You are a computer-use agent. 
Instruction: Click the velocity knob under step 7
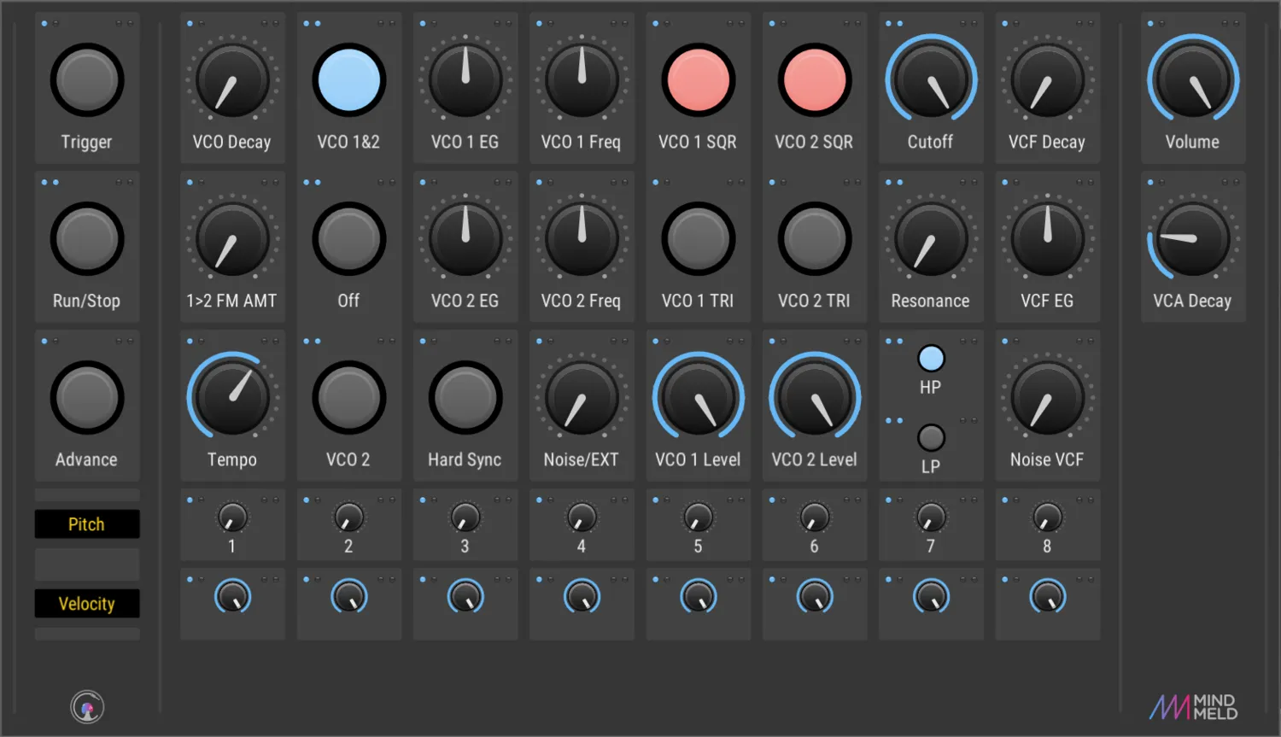tap(931, 596)
